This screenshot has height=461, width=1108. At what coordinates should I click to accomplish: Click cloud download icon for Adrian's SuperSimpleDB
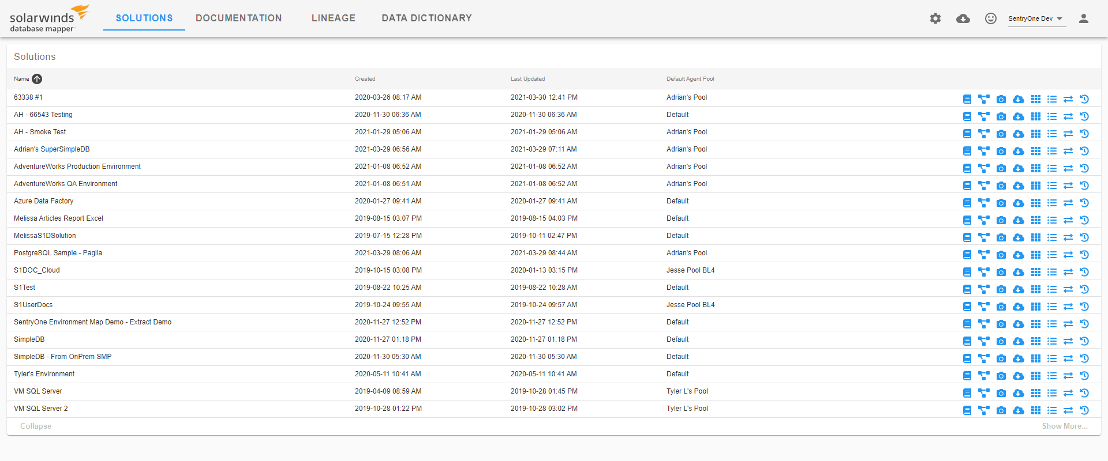(x=1019, y=151)
